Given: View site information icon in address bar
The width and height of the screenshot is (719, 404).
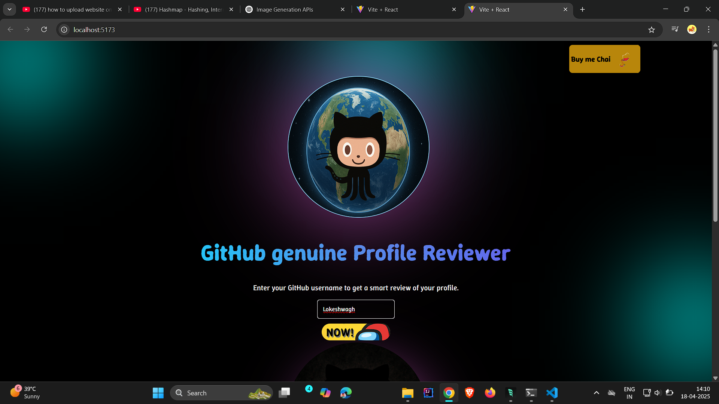Looking at the screenshot, I should tap(64, 30).
